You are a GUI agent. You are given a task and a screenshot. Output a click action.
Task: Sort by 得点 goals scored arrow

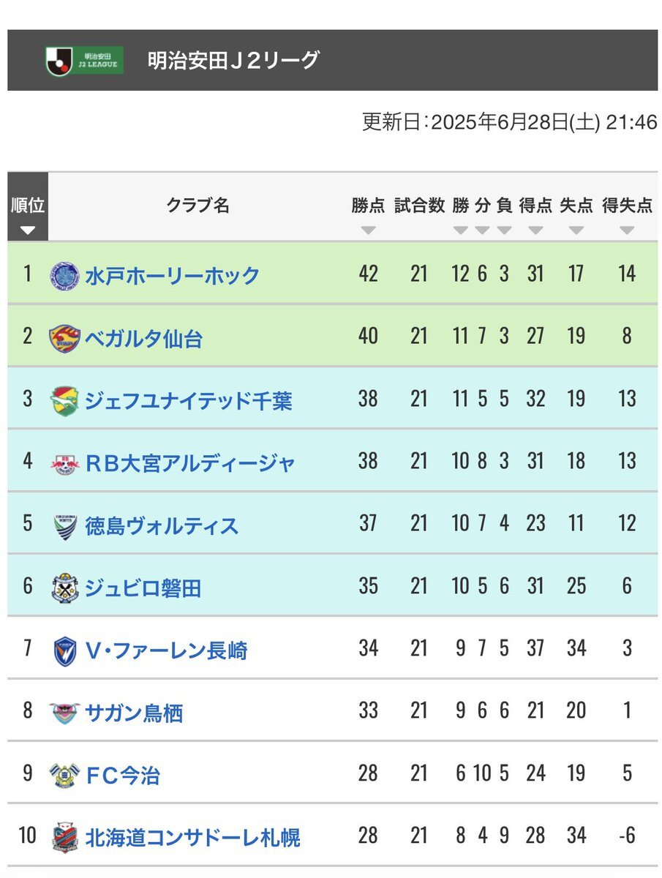[x=535, y=230]
